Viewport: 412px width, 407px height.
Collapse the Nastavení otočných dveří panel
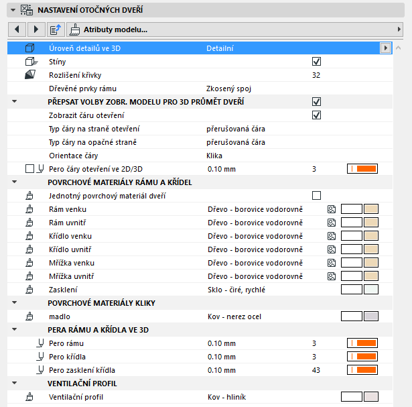pos(16,10)
